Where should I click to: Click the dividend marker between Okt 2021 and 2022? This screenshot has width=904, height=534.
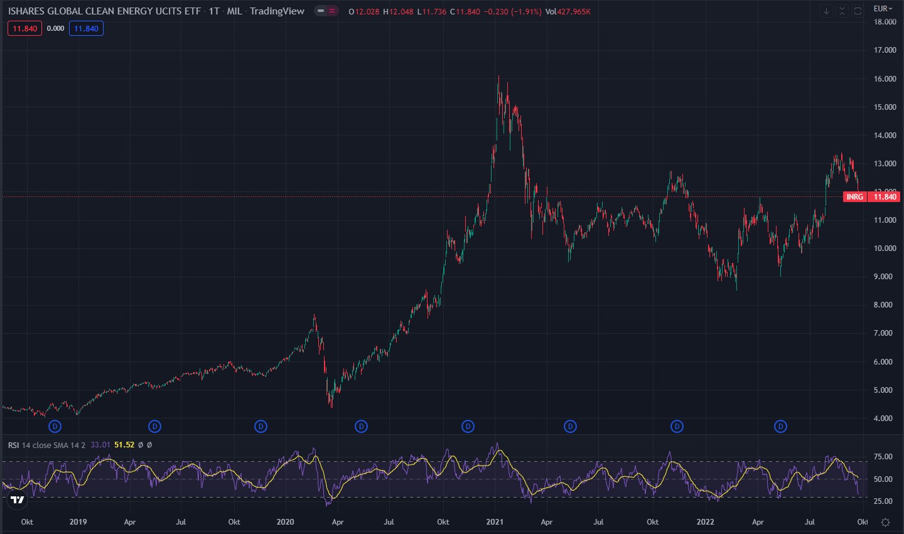(677, 427)
